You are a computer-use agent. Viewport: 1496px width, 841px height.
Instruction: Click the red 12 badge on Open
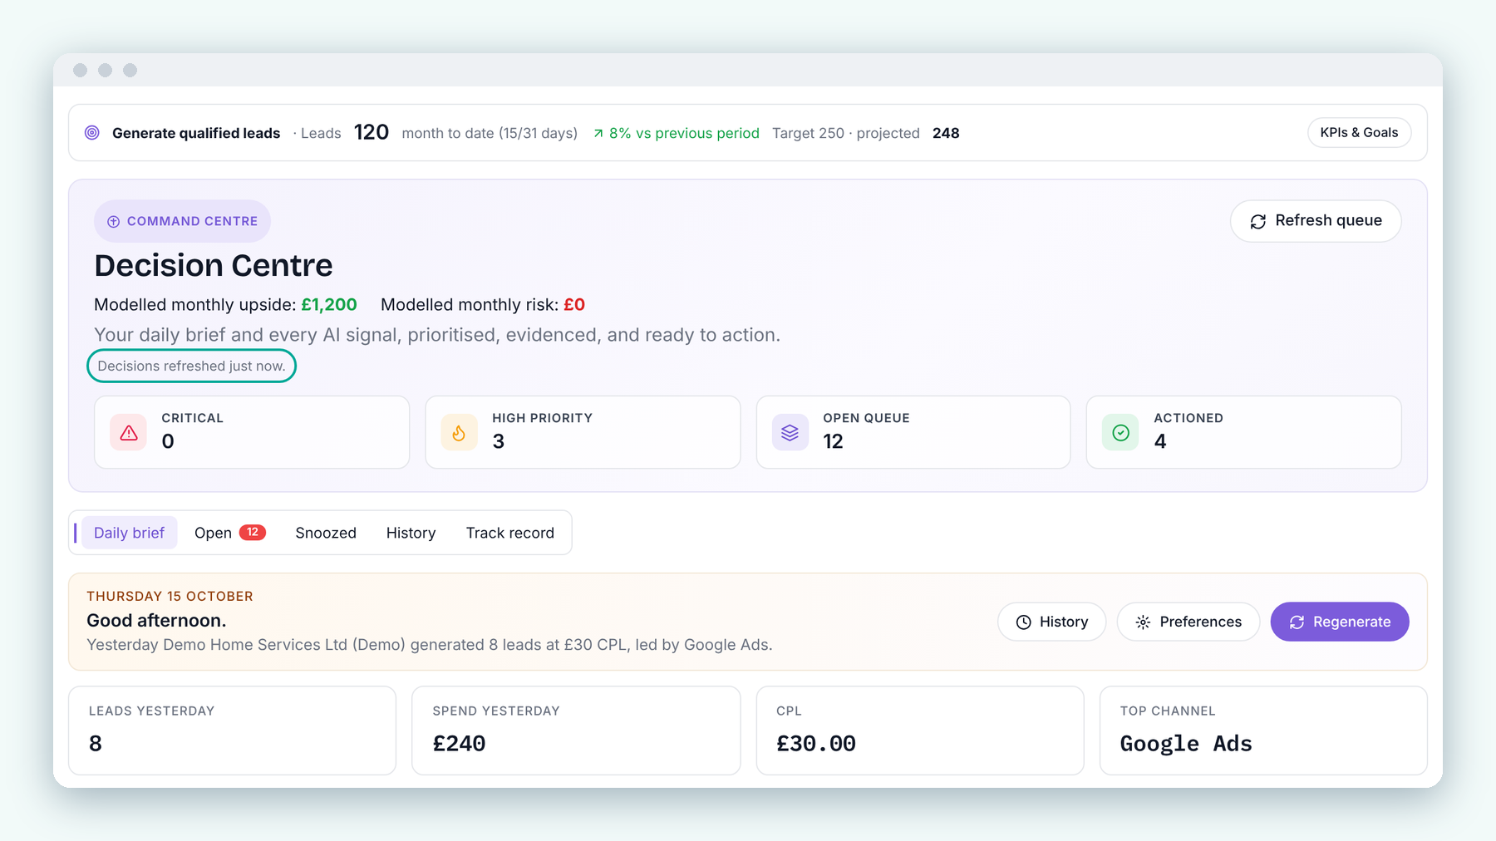pos(253,533)
